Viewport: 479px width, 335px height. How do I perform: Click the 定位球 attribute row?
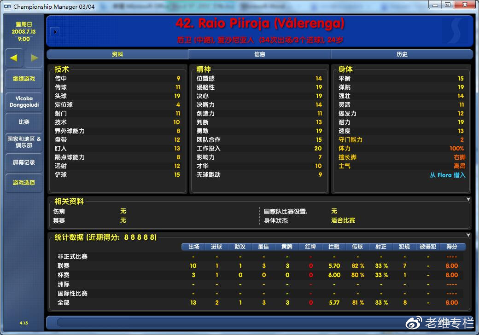[117, 104]
